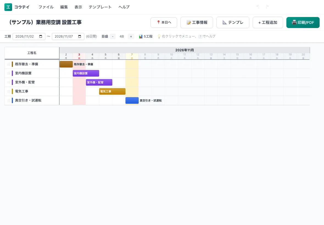The height and width of the screenshot is (225, 324).
Task: Select the purple 室内機設置 Gantt bar
Action: click(x=86, y=73)
